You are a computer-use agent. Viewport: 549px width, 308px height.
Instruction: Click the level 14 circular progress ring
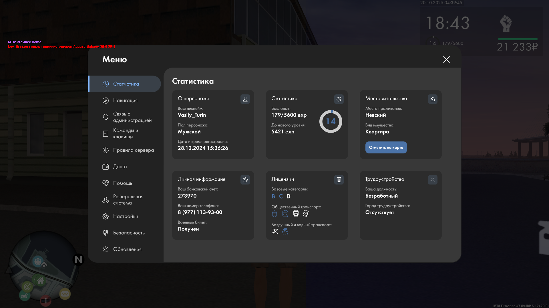click(331, 121)
